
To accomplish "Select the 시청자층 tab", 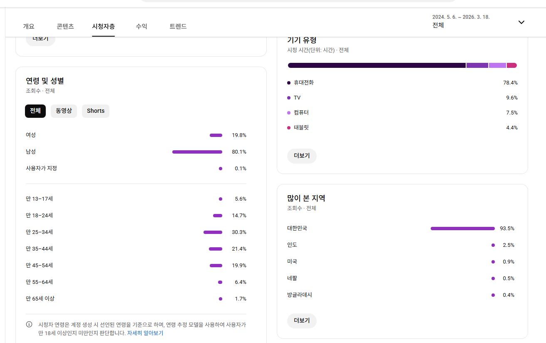I will tap(103, 26).
